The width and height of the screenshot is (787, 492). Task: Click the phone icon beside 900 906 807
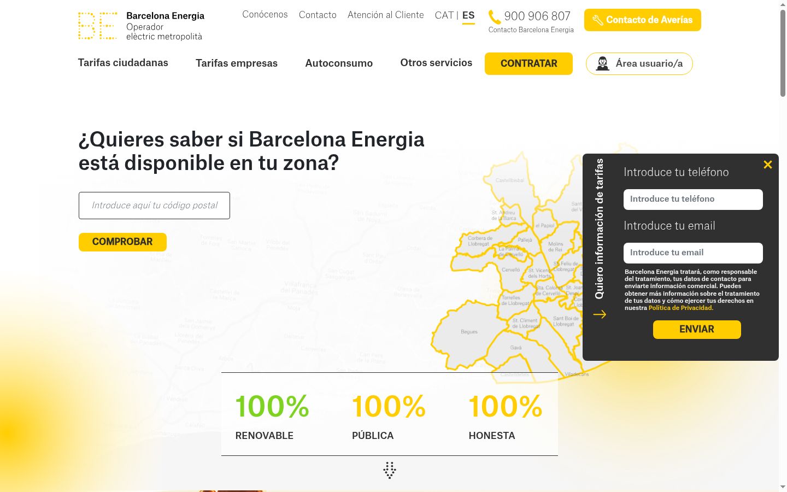pyautogui.click(x=494, y=17)
